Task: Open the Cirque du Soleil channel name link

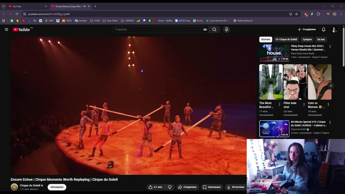Action: pyautogui.click(x=30, y=185)
